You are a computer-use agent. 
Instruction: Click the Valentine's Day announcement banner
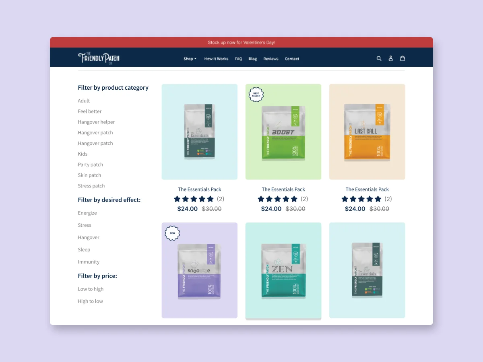coord(242,42)
